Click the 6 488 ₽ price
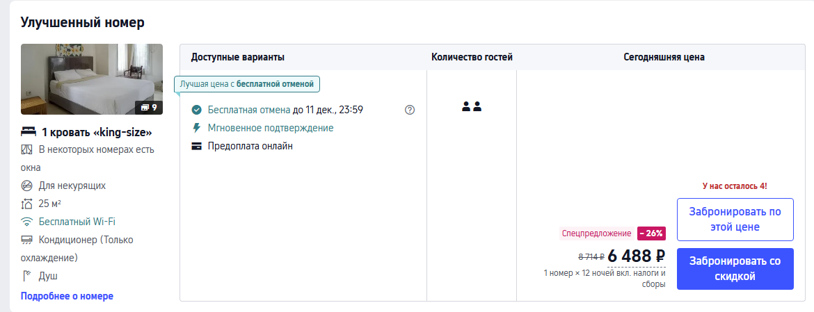Viewport: 814px width, 312px height. [636, 256]
